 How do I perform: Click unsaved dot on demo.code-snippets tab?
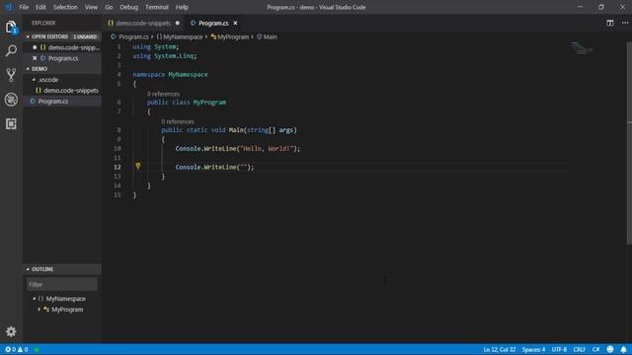coord(178,23)
